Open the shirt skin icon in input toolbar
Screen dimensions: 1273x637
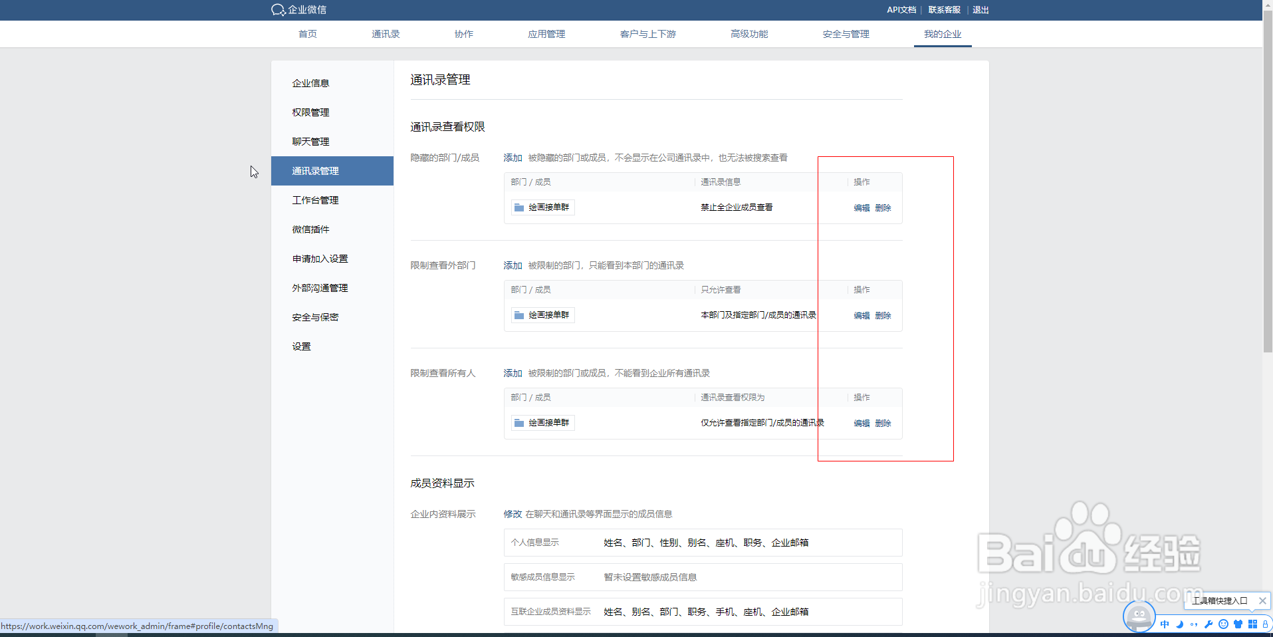coord(1238,625)
